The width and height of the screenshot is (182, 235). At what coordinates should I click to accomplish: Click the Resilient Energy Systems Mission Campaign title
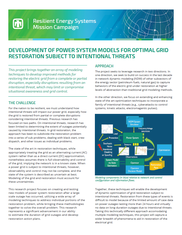click(x=64, y=24)
